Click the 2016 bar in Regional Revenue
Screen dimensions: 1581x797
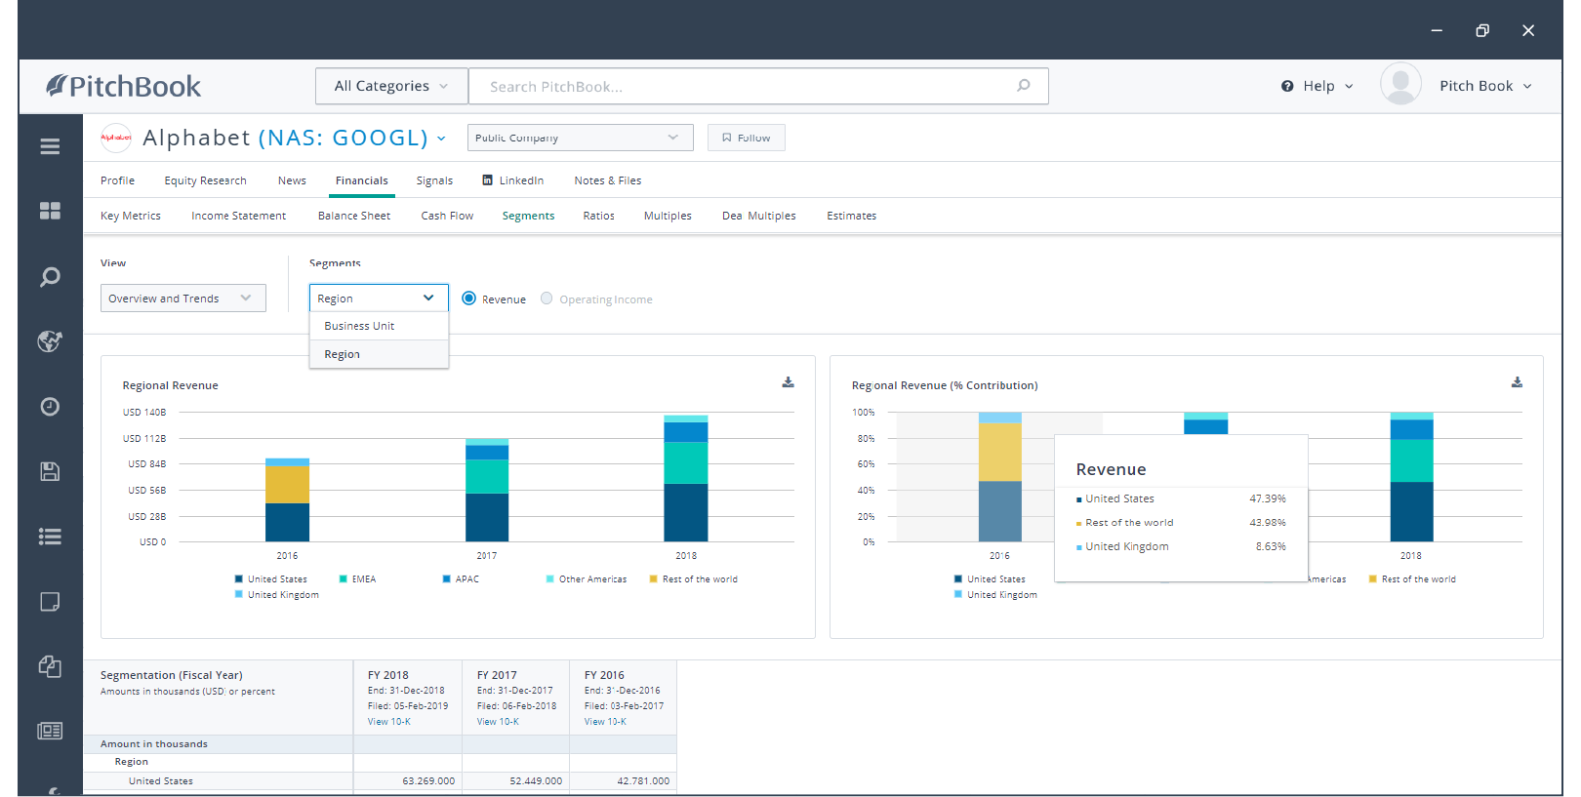[287, 499]
